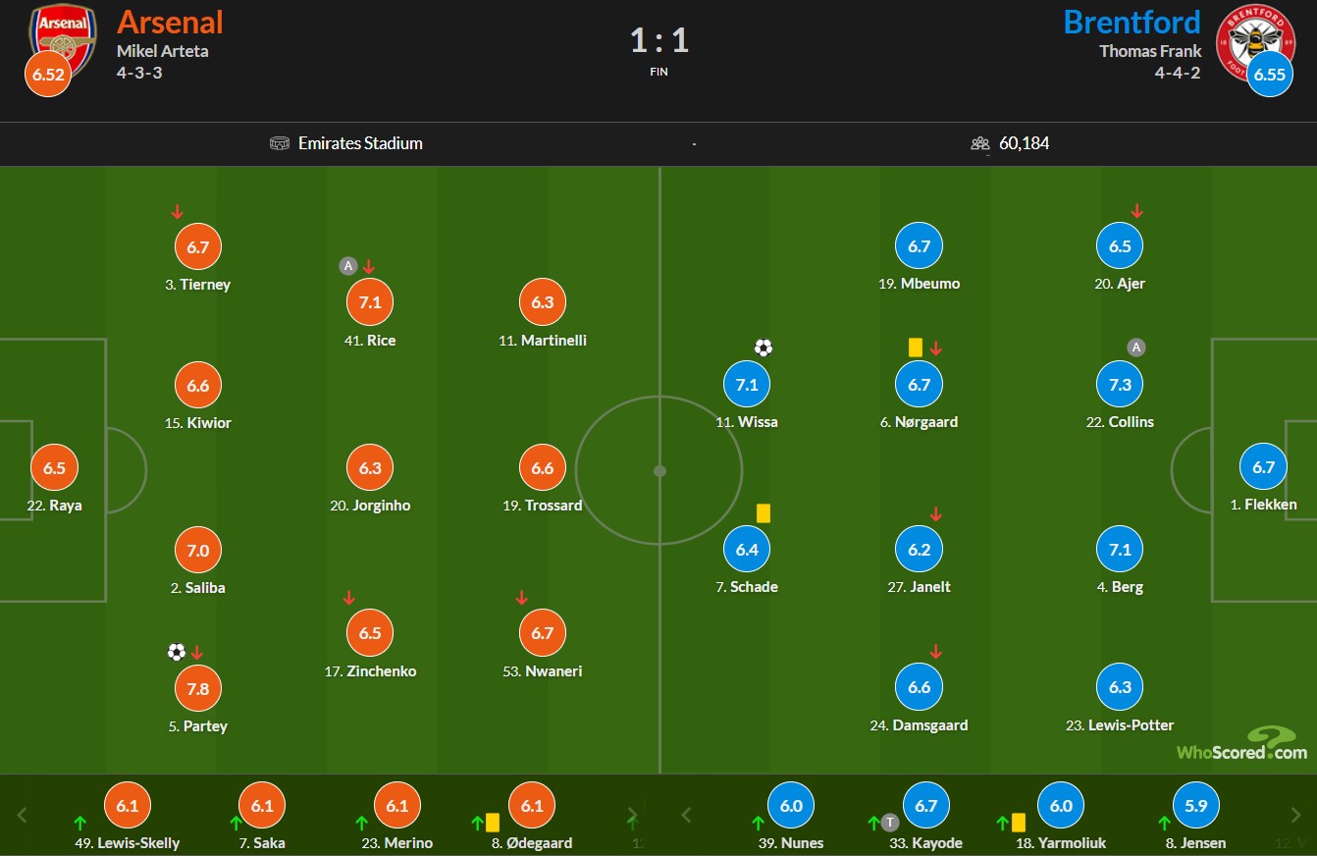Click the assist badge above Collins
Screen dimensions: 1317x856
1135,348
